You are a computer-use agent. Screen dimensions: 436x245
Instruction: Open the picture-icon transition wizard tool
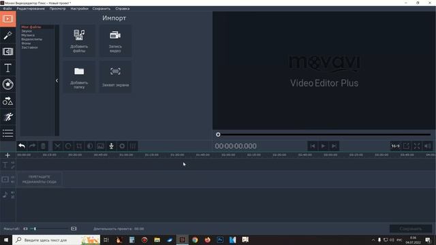[x=101, y=146]
